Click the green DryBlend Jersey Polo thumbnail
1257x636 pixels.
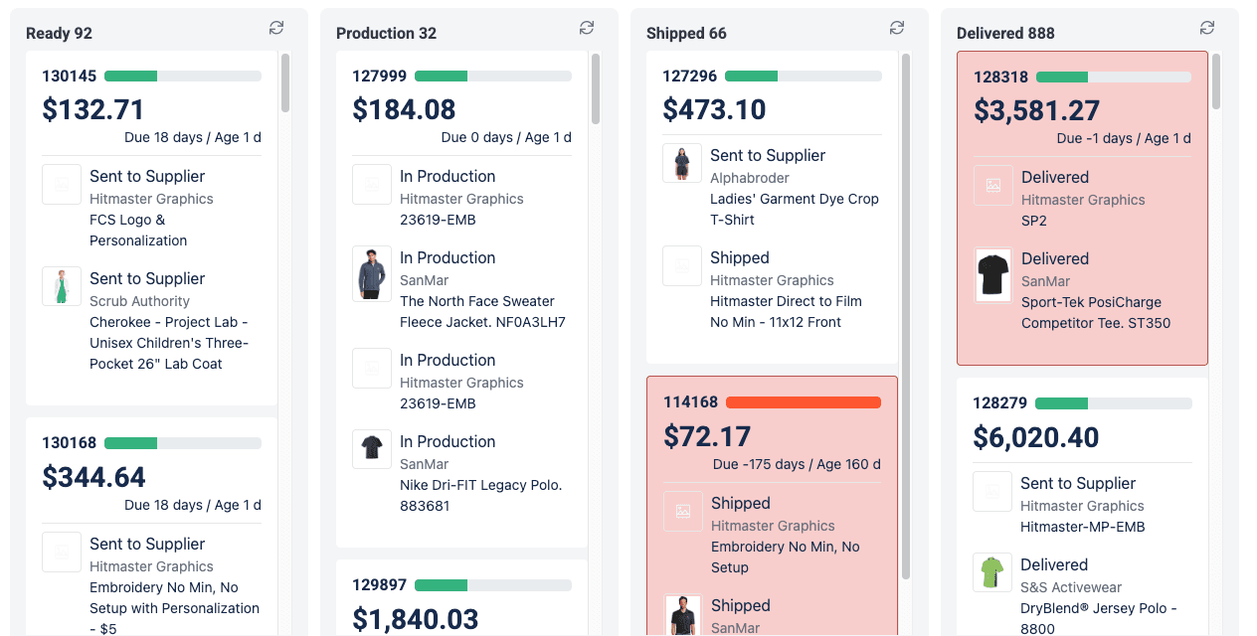tap(992, 572)
